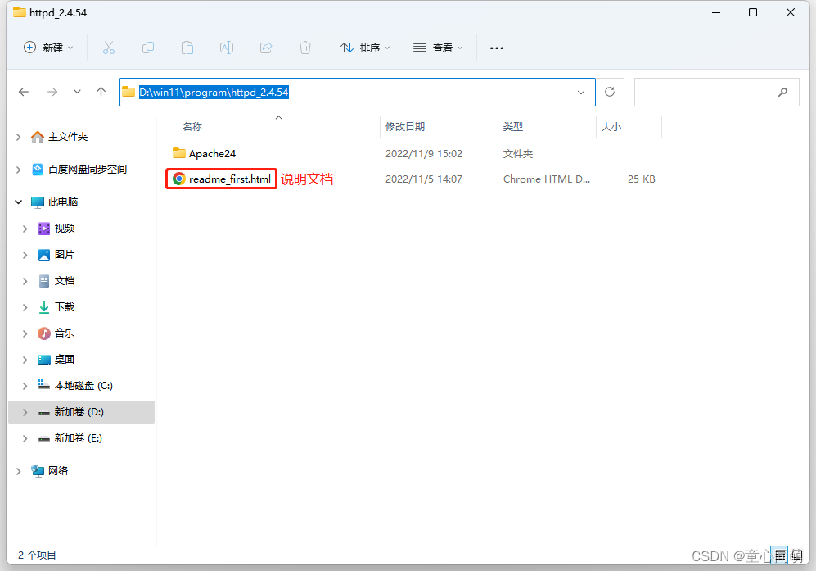Click the Back navigation arrow
The height and width of the screenshot is (571, 816).
pyautogui.click(x=24, y=92)
